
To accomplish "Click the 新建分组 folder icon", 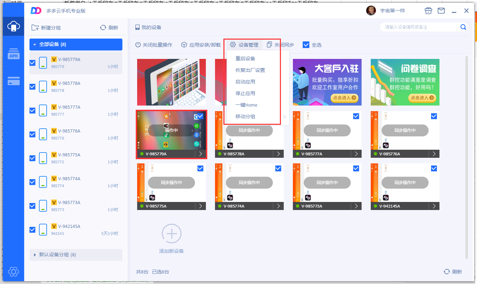I will point(35,28).
